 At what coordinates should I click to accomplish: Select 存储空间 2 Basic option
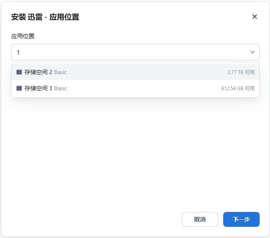(x=135, y=72)
